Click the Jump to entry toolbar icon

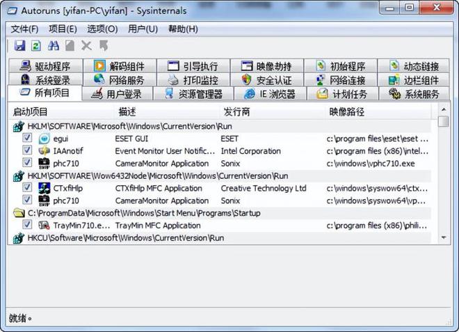[x=104, y=46]
